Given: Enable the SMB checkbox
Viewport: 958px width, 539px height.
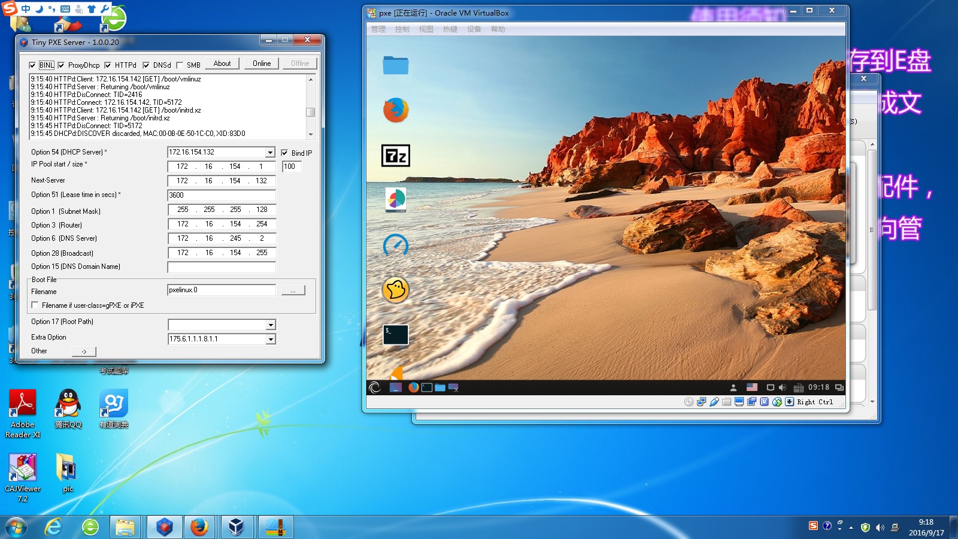Looking at the screenshot, I should [x=180, y=65].
